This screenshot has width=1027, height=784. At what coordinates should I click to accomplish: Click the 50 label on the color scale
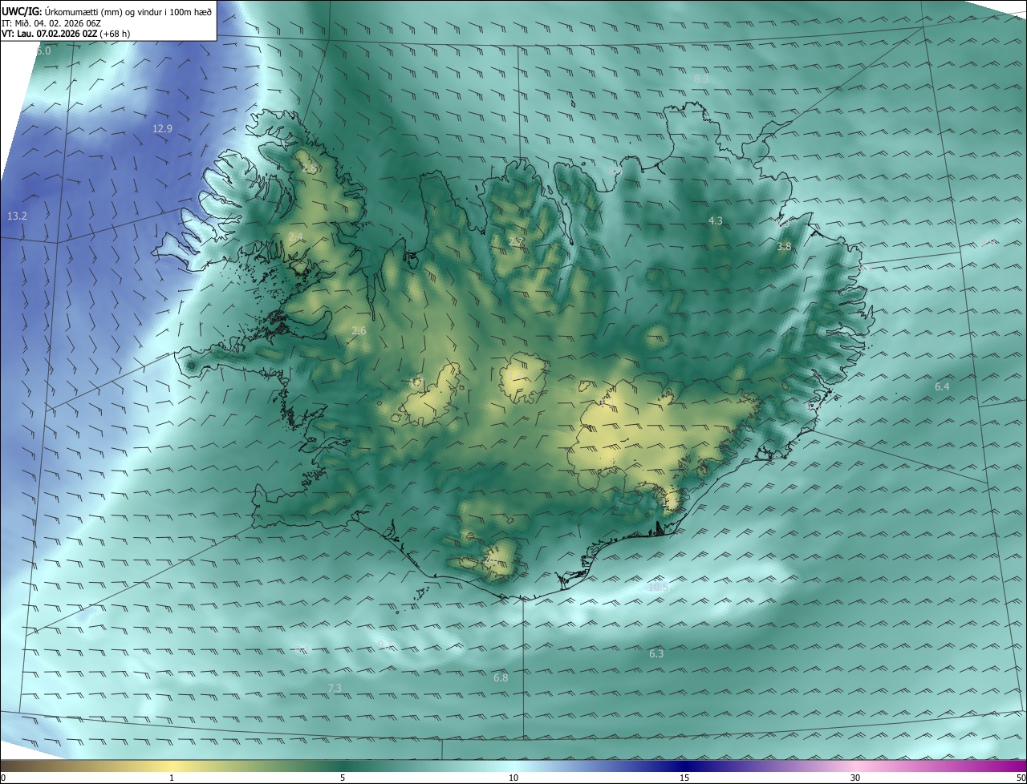tap(1021, 778)
